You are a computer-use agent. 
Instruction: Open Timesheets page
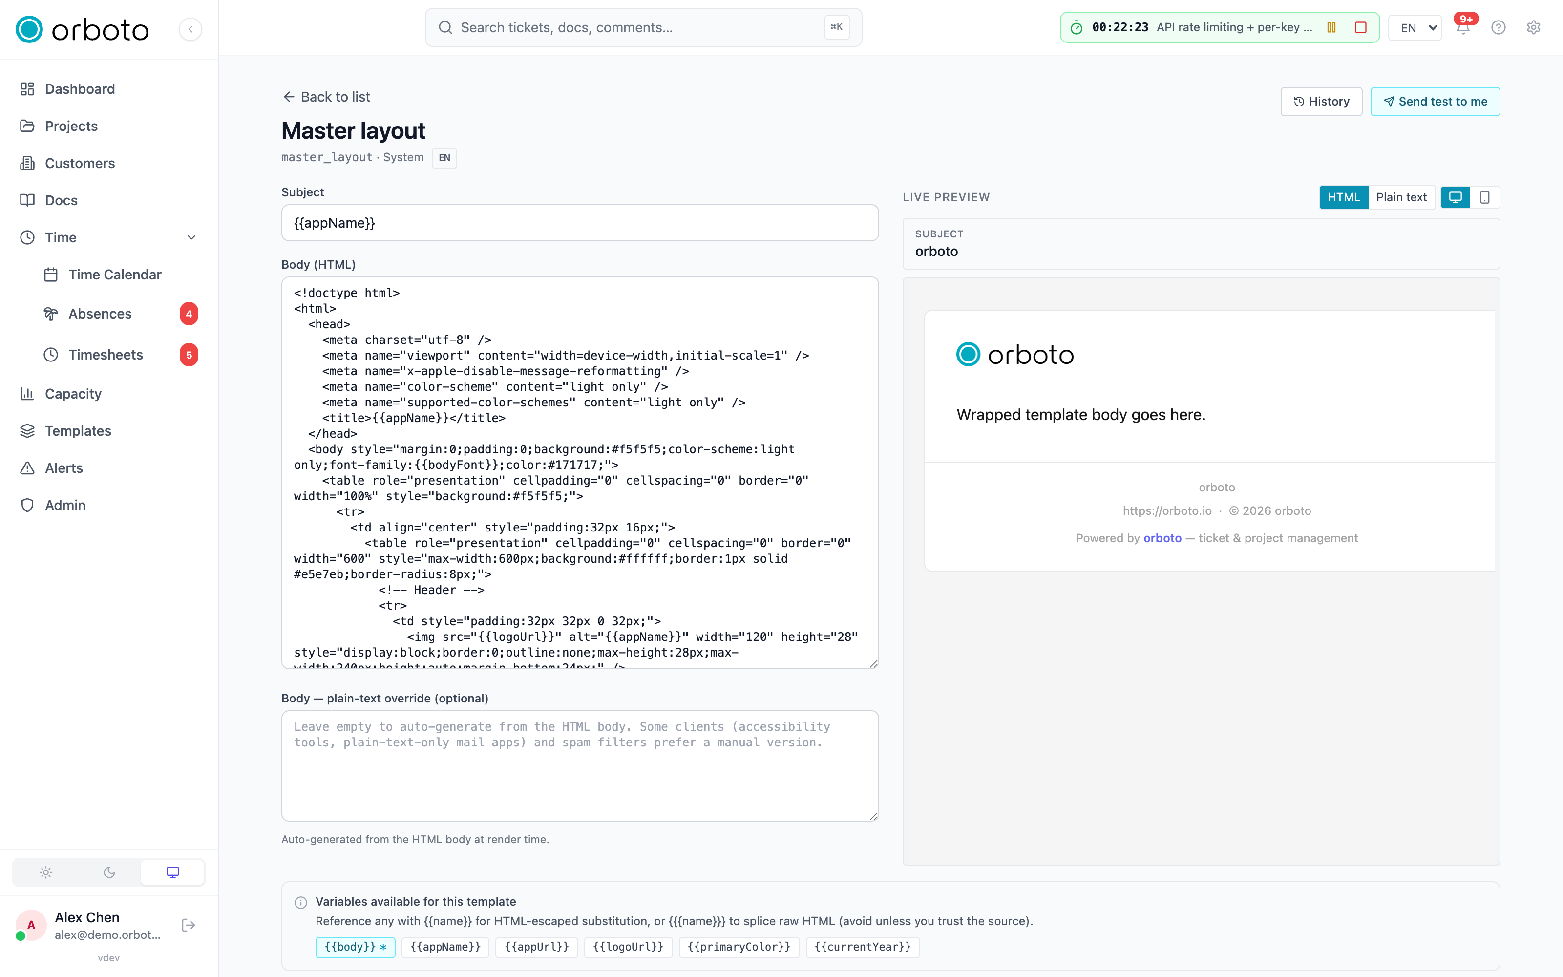tap(106, 355)
